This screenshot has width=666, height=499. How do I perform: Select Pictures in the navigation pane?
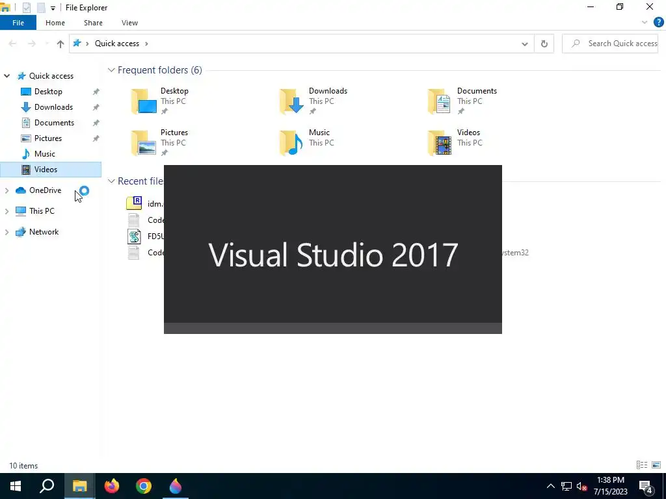pos(47,138)
